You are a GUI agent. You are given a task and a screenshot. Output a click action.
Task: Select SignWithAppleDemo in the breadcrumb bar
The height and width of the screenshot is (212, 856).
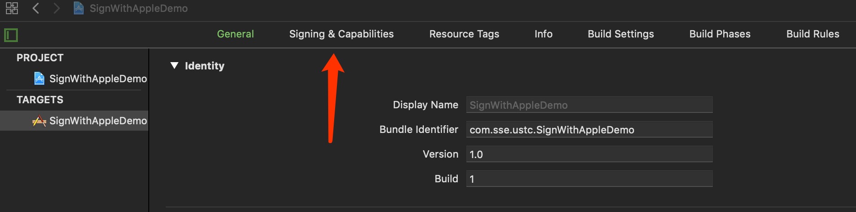(x=138, y=8)
